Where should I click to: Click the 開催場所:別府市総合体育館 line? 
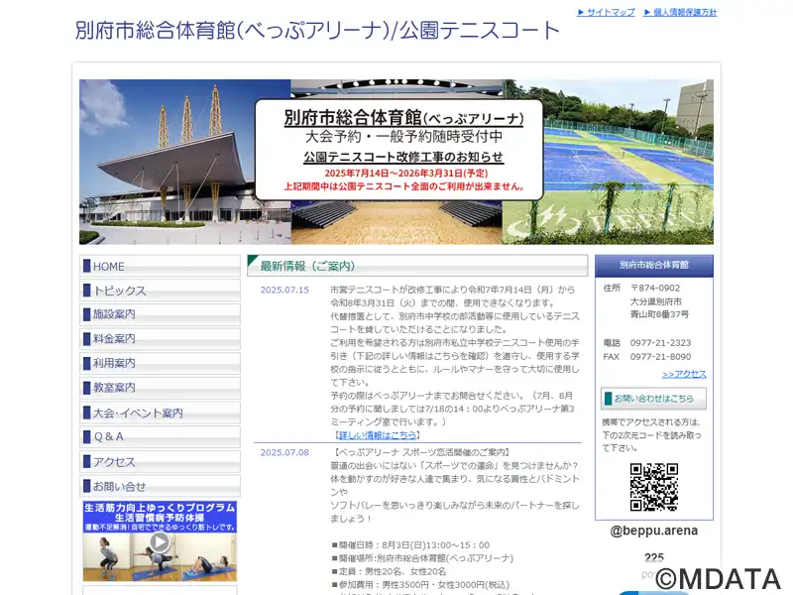(x=422, y=558)
